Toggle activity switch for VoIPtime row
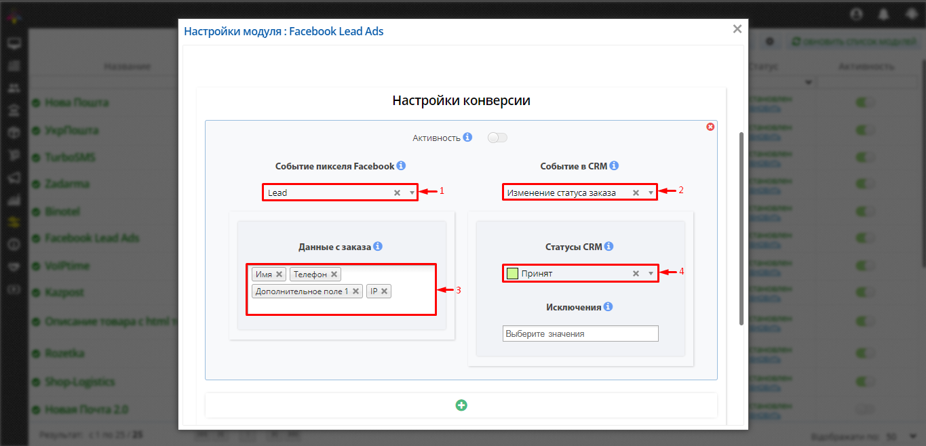The image size is (926, 446). (865, 265)
